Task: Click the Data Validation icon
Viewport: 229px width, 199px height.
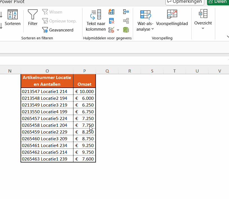Action: coord(111,30)
